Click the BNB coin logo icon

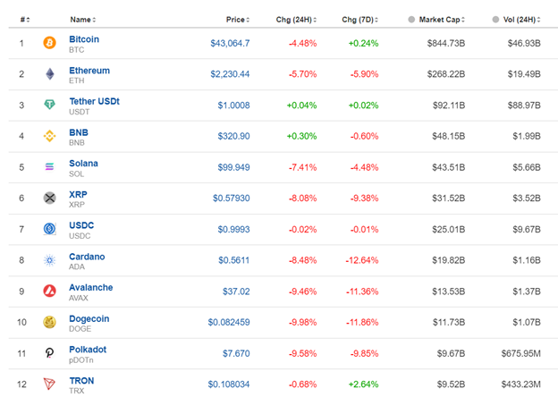pos(50,136)
